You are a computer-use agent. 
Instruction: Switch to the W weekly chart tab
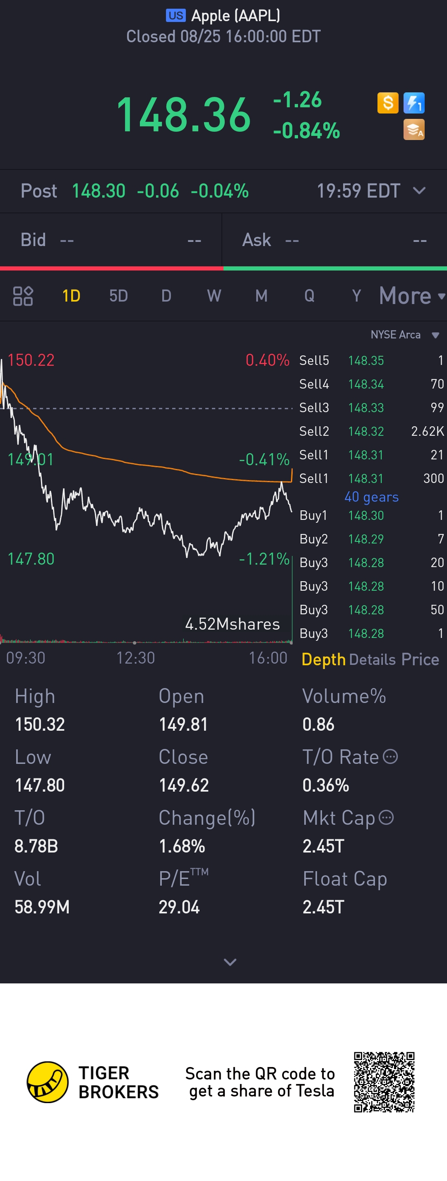pos(214,296)
